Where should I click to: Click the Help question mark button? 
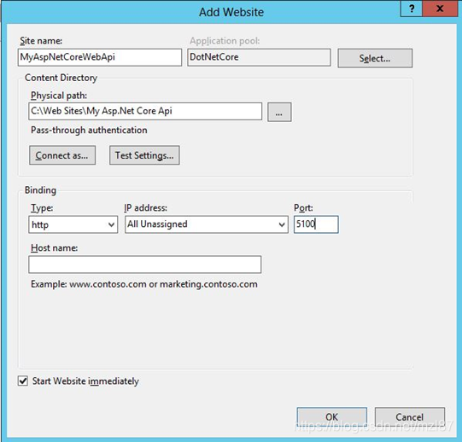click(412, 9)
